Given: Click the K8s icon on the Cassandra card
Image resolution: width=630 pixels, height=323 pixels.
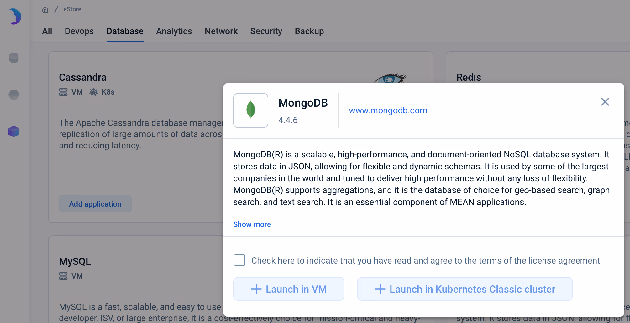Looking at the screenshot, I should pyautogui.click(x=93, y=92).
